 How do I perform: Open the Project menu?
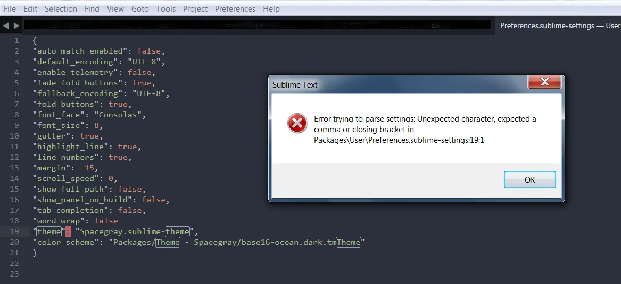coord(195,8)
